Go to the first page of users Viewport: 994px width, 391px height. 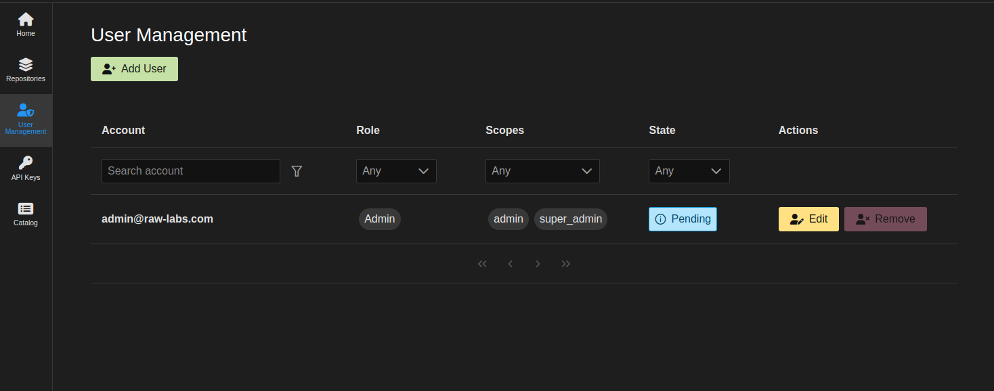[482, 264]
